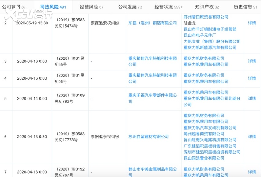The image size is (261, 177).
Task: Select date 2020-04-16 0:00 in row 3
Action: (32, 61)
